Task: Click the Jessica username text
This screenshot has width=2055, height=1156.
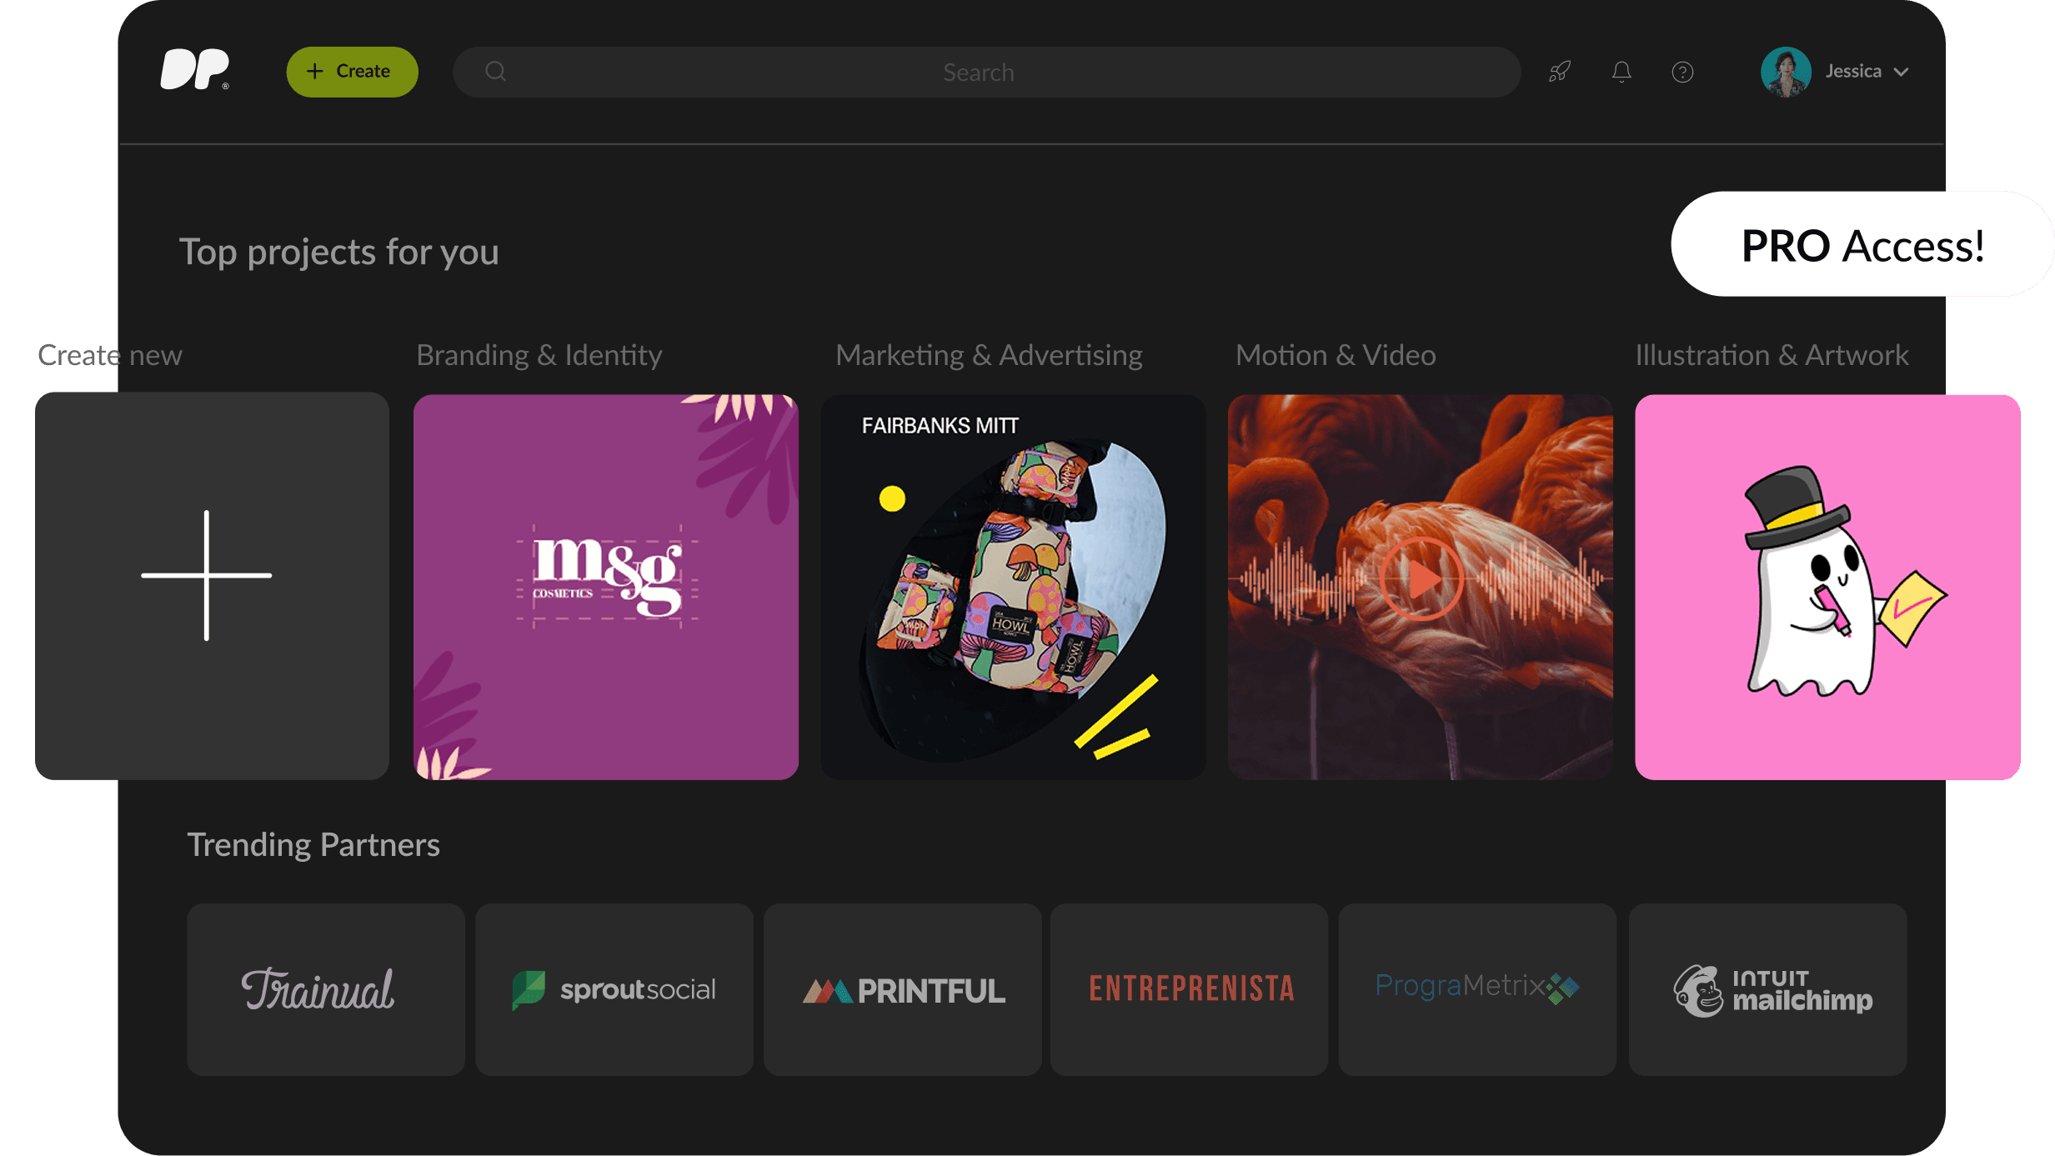Action: pyautogui.click(x=1853, y=72)
